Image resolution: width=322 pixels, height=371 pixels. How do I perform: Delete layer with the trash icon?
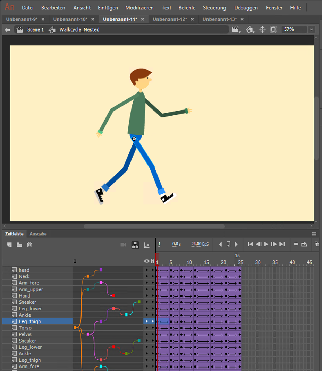29,245
